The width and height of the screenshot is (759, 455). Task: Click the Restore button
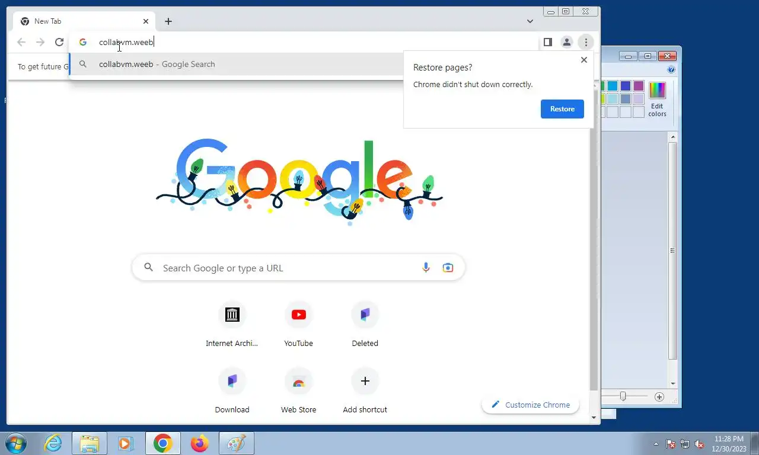[562, 109]
